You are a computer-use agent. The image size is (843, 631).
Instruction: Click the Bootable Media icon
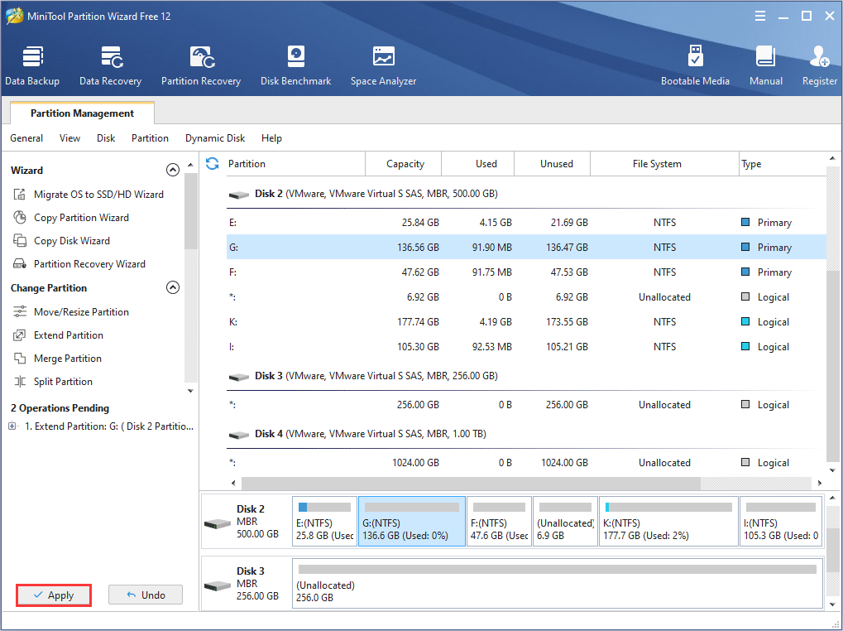pos(695,56)
